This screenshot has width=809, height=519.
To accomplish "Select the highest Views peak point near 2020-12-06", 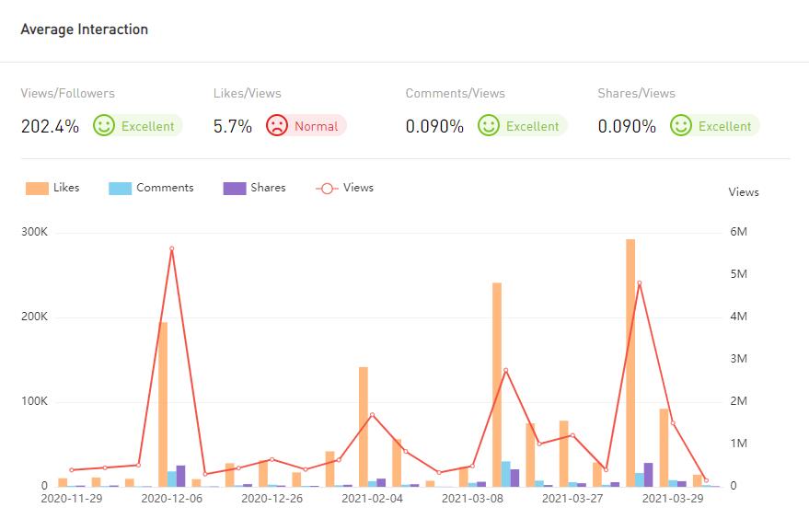I will (x=171, y=248).
